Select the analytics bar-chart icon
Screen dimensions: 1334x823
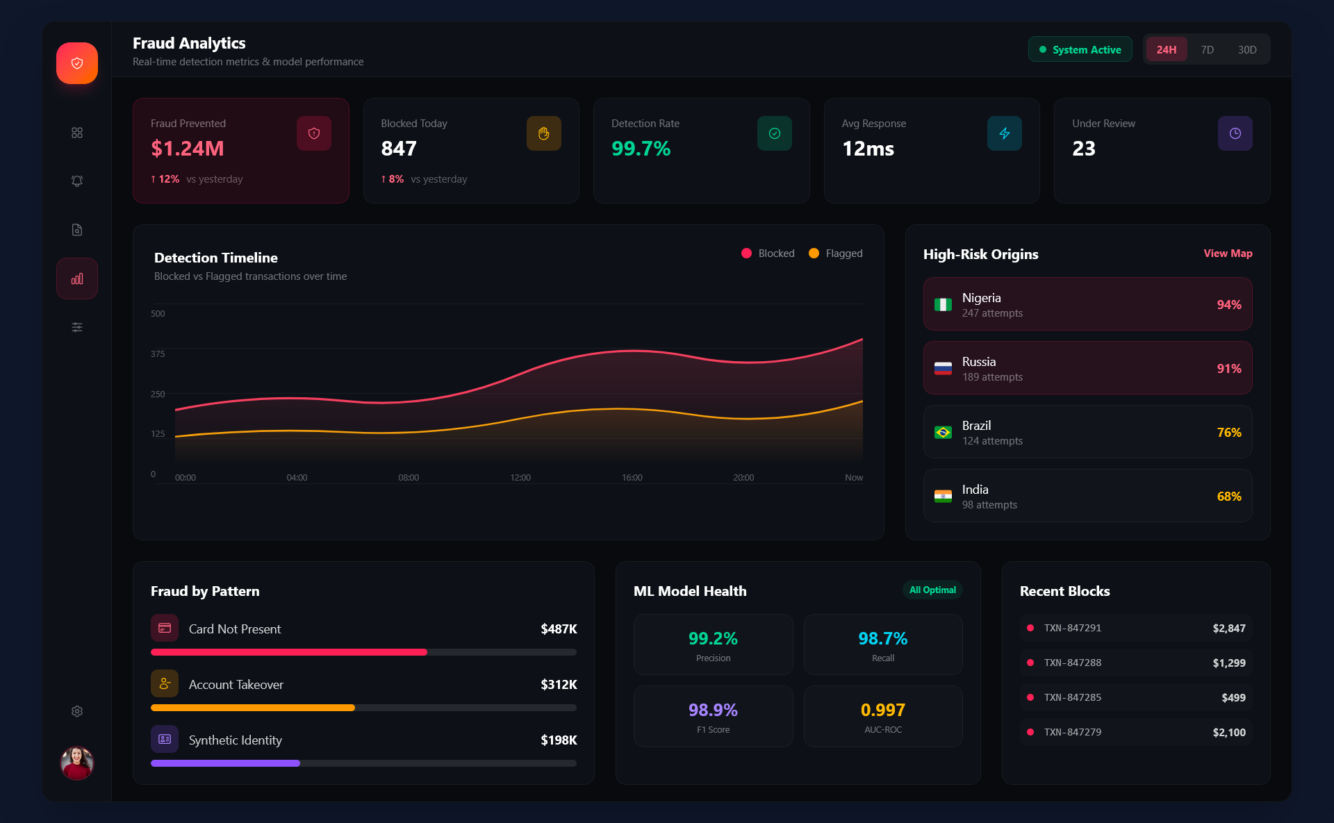point(76,278)
